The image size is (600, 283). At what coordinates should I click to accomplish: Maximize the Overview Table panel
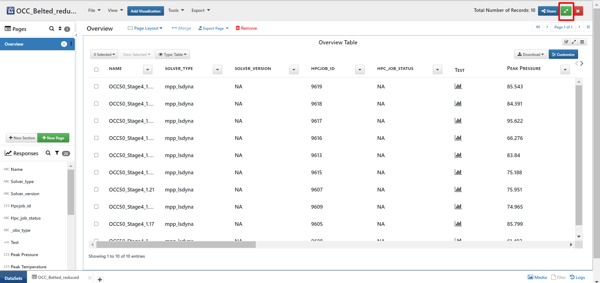pos(574,42)
